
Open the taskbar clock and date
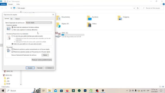pyautogui.click(x=154, y=91)
